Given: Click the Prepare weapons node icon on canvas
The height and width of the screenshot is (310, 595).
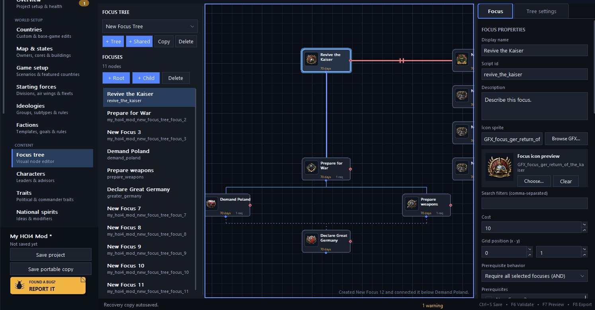Looking at the screenshot, I should [x=412, y=204].
